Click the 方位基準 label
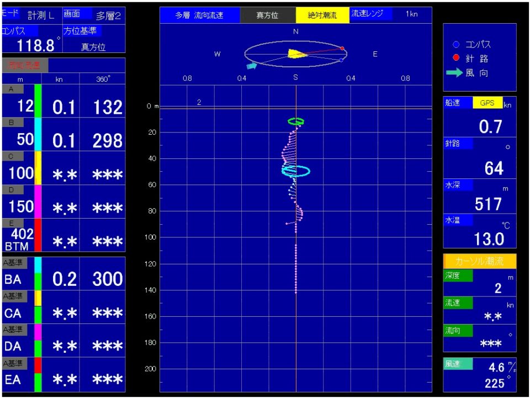The width and height of the screenshot is (530, 398). tap(82, 31)
